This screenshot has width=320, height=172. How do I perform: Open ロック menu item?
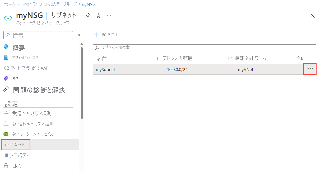pyautogui.click(x=17, y=166)
